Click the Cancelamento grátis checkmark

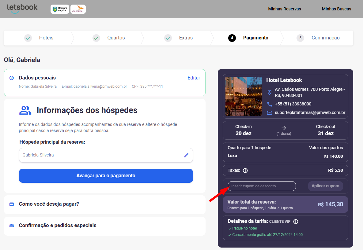[x=230, y=235]
